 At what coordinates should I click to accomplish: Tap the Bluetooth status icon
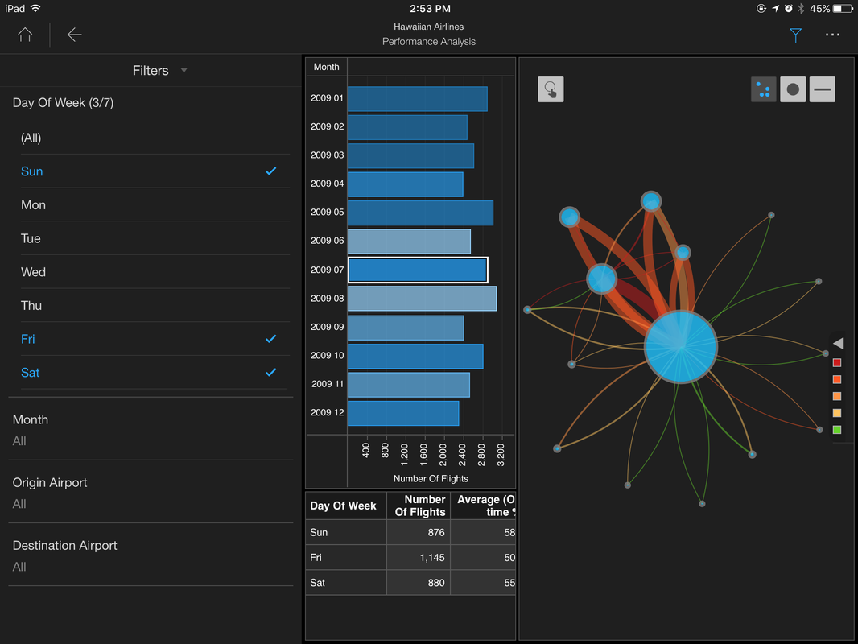pos(801,8)
